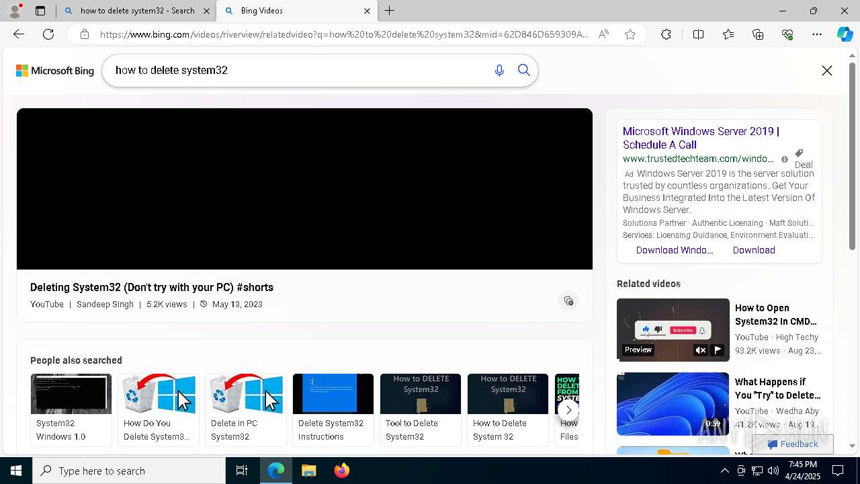The image size is (860, 484).
Task: Refresh the current page
Action: tap(48, 34)
